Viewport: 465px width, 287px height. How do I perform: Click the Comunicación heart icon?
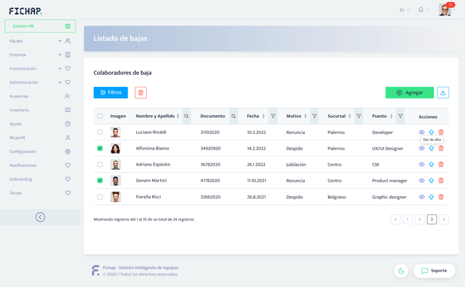point(68,69)
